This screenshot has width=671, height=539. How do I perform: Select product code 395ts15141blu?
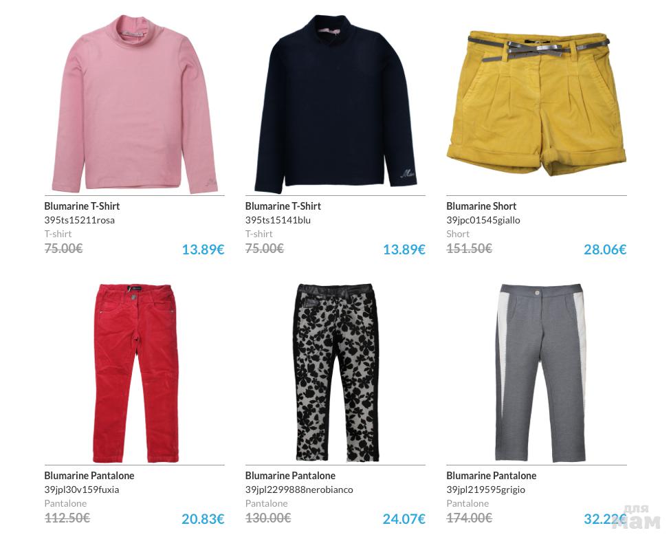[x=278, y=220]
